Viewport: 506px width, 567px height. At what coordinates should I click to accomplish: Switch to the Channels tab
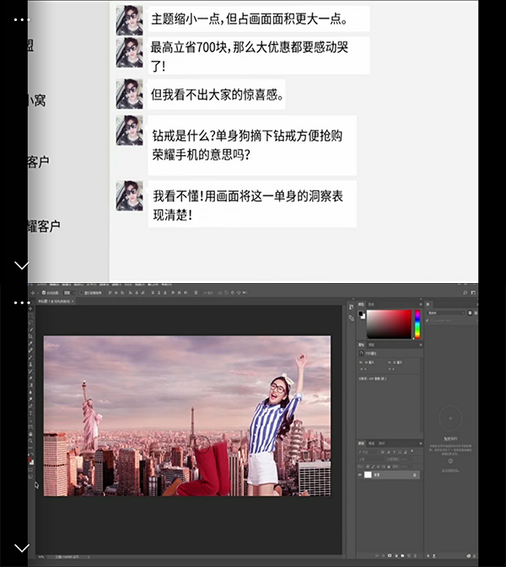click(371, 443)
